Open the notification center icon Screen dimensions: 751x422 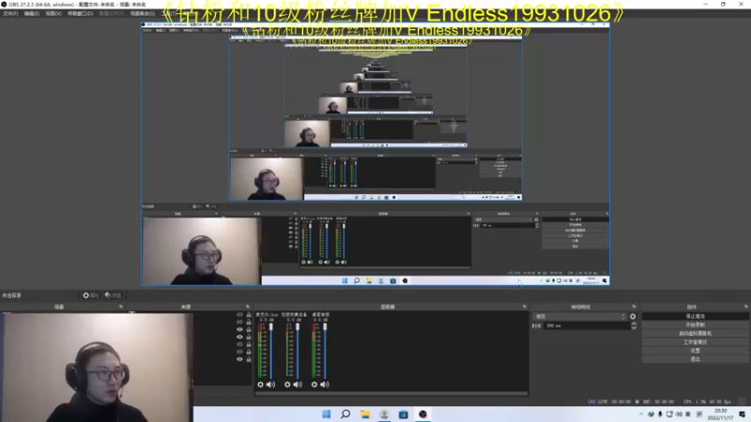click(742, 414)
